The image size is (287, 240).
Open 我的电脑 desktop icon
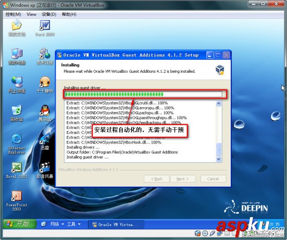coord(17,57)
